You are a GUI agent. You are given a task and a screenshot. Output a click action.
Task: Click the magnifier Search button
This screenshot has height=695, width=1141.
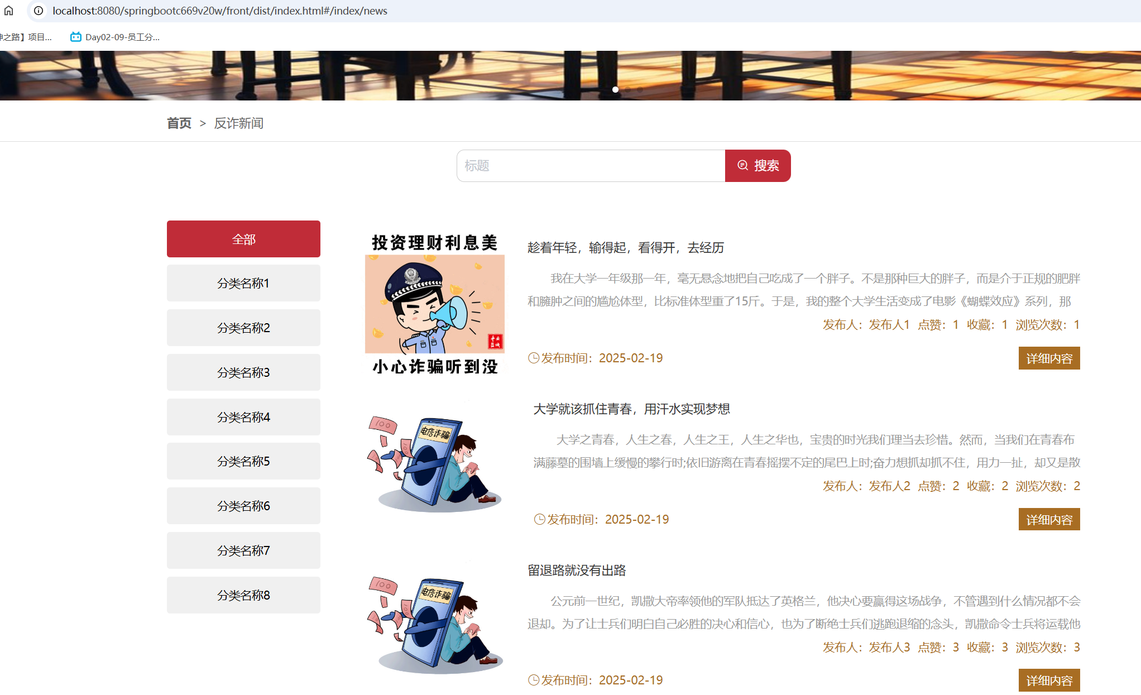(758, 166)
